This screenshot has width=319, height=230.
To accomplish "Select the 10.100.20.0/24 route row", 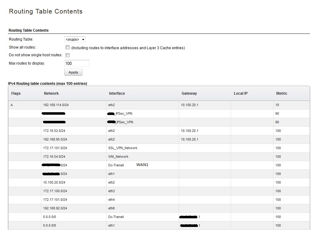I will click(54, 182).
